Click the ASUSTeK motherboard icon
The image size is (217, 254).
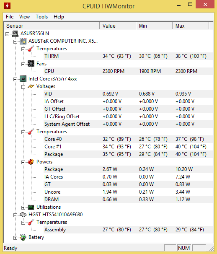coord(23,41)
